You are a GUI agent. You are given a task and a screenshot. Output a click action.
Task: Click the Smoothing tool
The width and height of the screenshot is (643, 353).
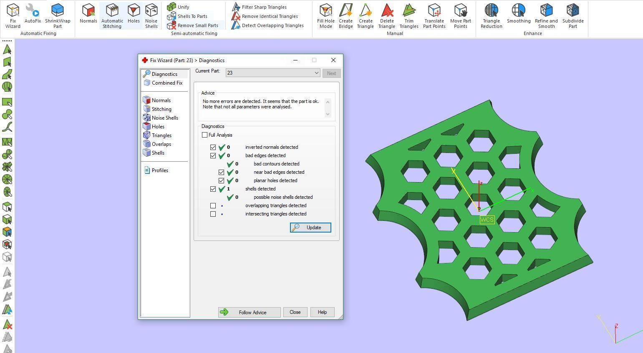click(x=519, y=13)
